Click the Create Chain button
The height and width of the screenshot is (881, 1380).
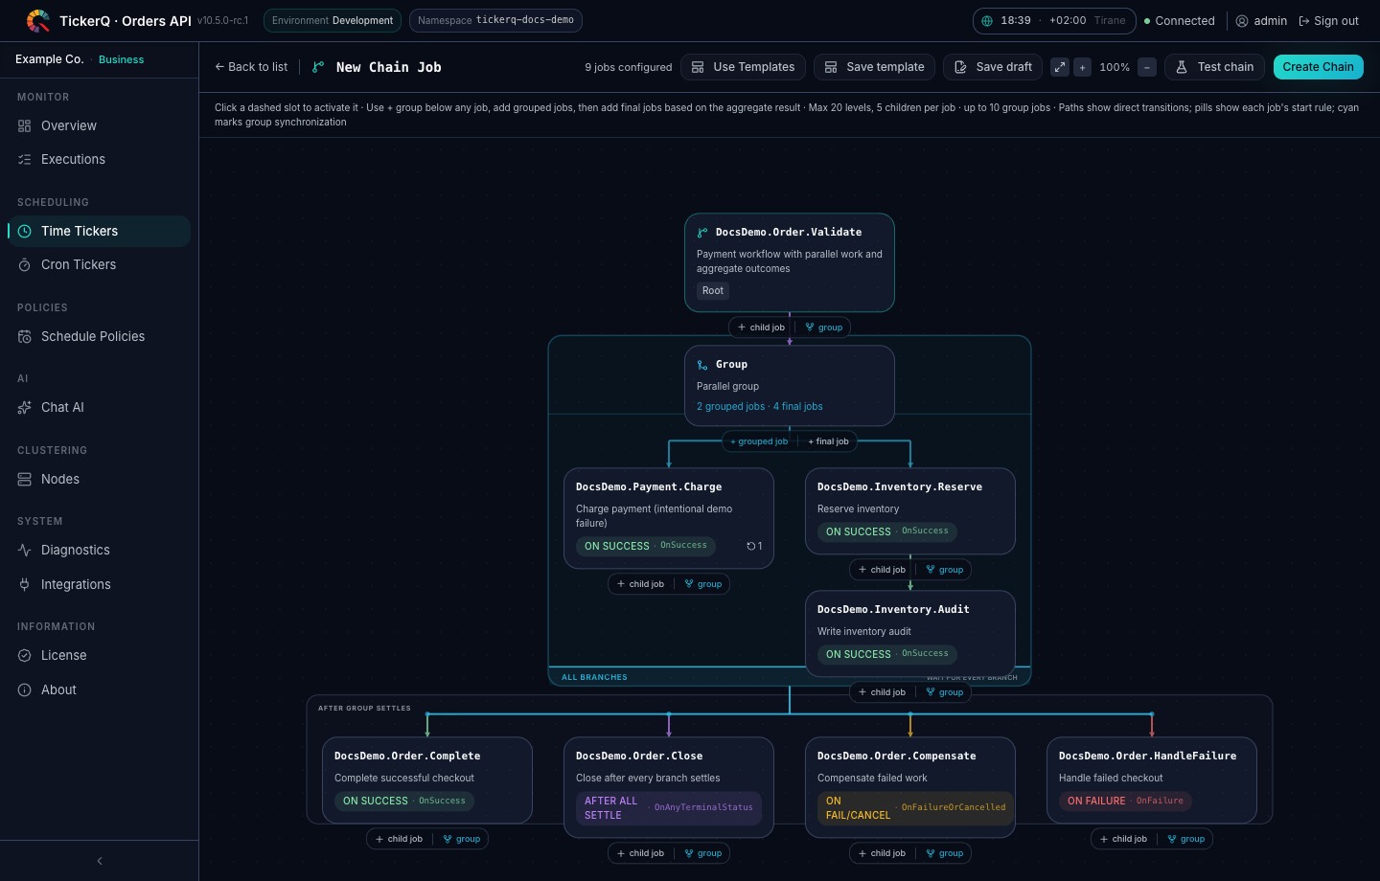click(1318, 67)
